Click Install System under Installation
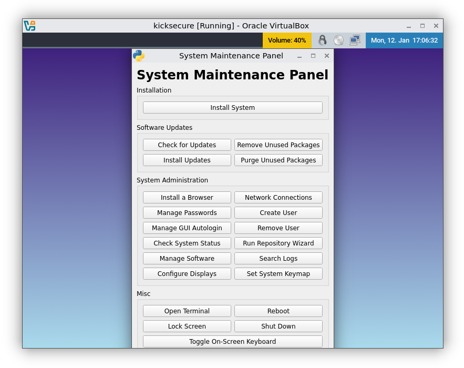 click(x=232, y=107)
